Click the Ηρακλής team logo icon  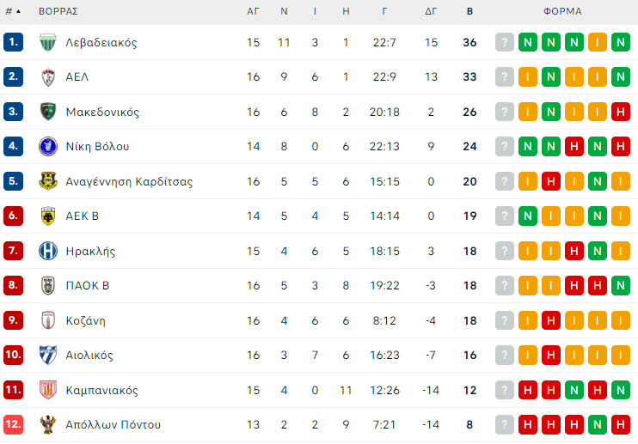pos(47,251)
